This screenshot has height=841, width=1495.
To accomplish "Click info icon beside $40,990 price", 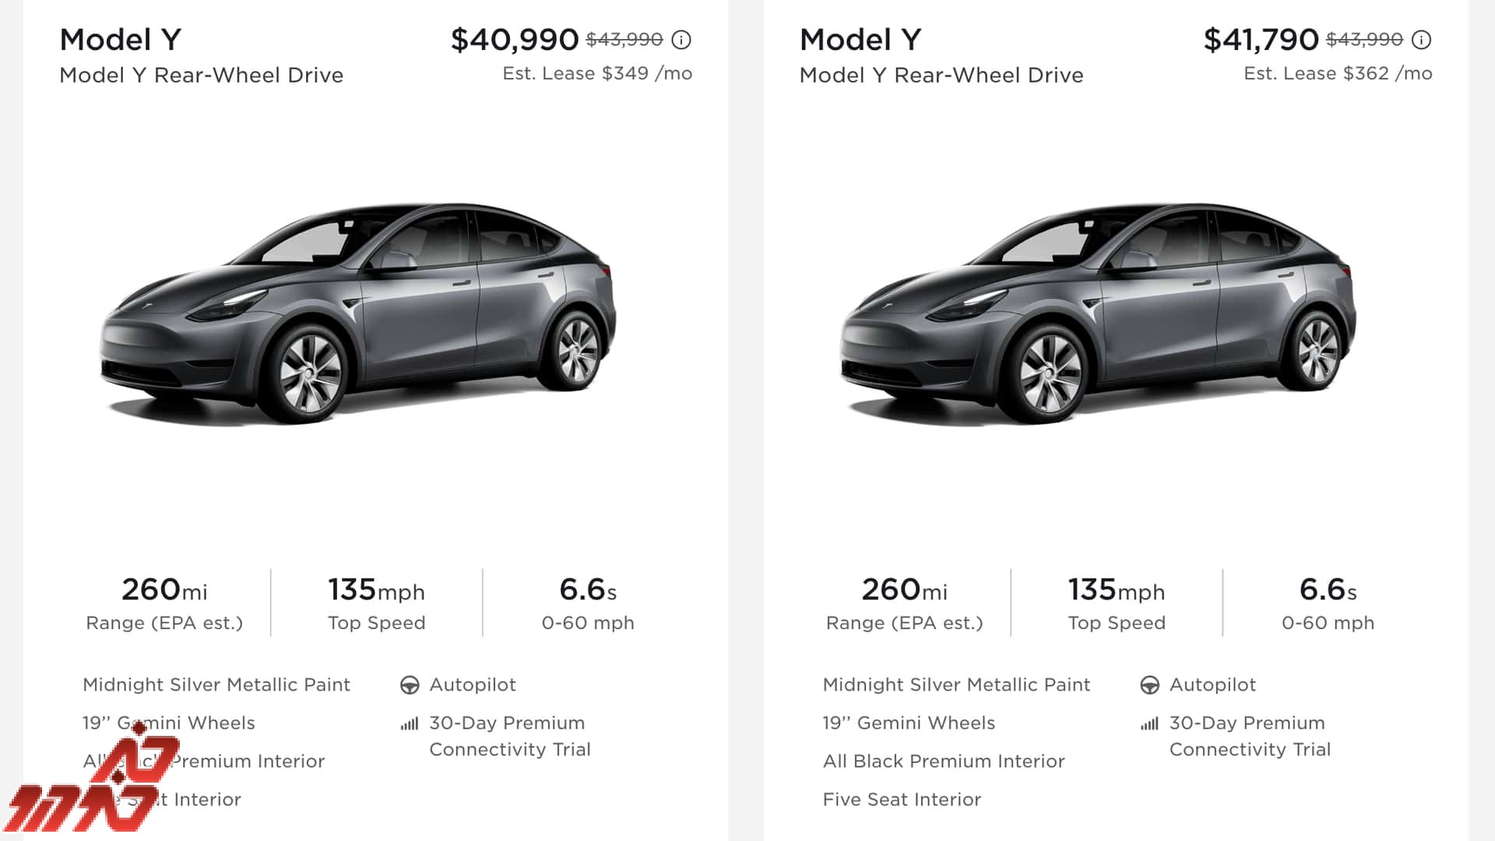I will (x=681, y=40).
